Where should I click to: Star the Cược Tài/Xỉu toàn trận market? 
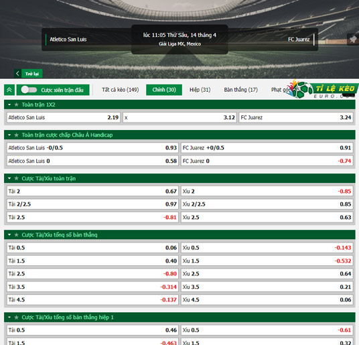click(16, 178)
